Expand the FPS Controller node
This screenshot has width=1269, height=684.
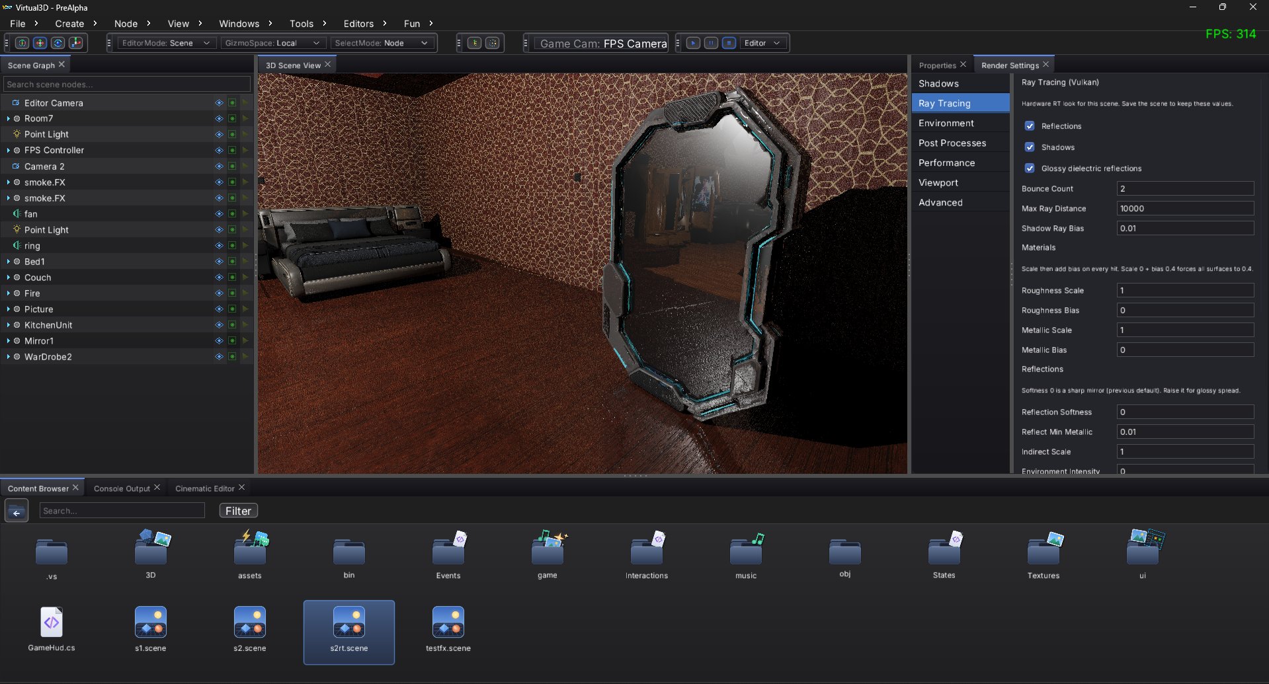[x=8, y=151]
